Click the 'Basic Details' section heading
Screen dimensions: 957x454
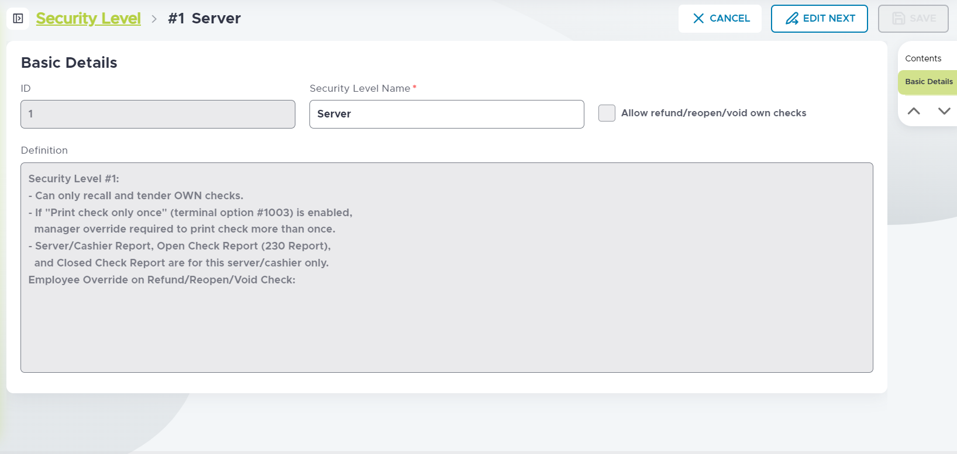point(69,63)
